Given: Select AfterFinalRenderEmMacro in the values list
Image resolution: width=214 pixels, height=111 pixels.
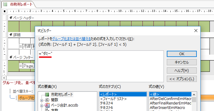Looking at the screenshot, I should (x=170, y=103).
